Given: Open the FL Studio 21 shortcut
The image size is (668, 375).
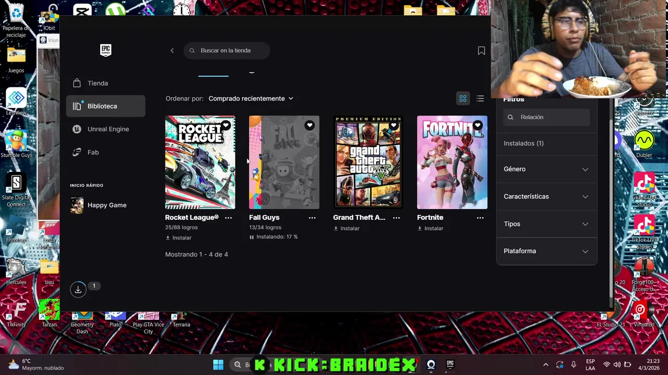Looking at the screenshot, I should pyautogui.click(x=611, y=318).
